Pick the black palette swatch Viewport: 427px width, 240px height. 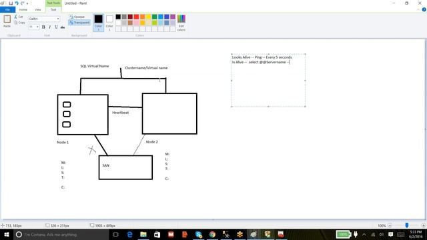(x=118, y=17)
